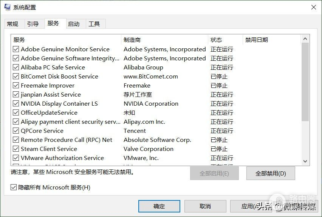The width and height of the screenshot is (322, 217).
Task: Open the 引导 tab
Action: coord(33,24)
